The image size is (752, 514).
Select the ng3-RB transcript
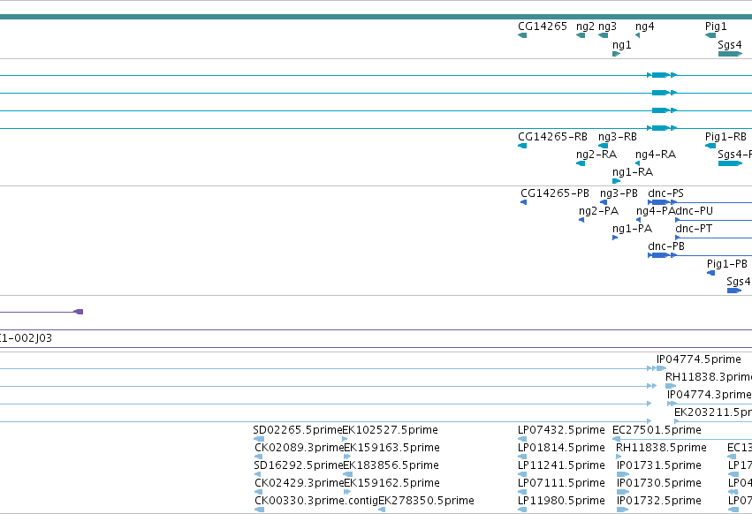603,146
